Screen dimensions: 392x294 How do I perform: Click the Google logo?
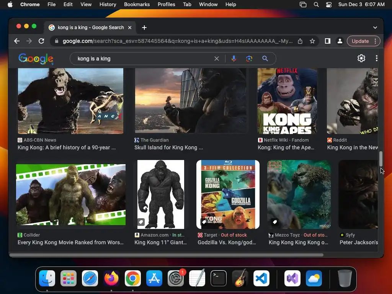tap(36, 59)
